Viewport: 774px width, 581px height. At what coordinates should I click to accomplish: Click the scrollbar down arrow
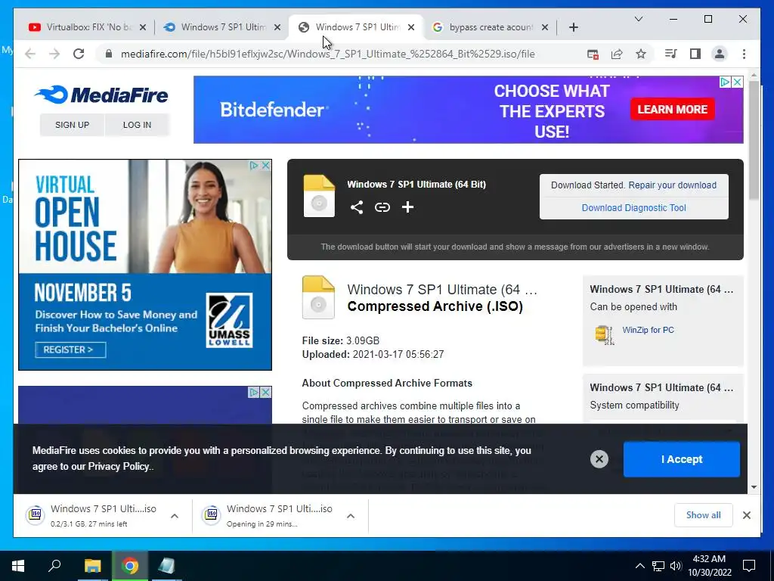(754, 487)
